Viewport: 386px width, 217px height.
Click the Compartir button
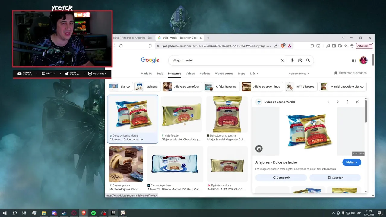click(281, 178)
